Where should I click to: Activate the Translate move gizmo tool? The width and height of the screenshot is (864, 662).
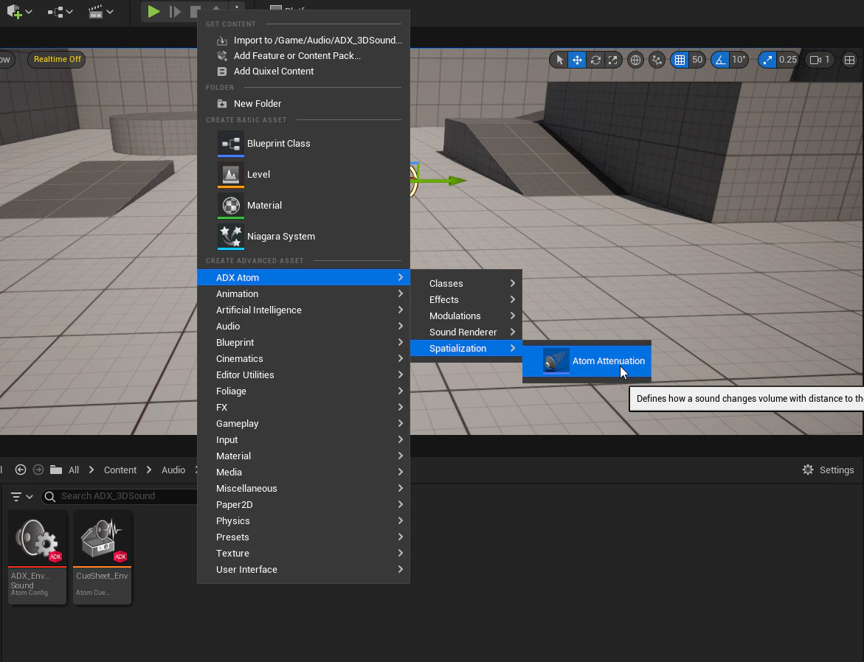pyautogui.click(x=577, y=60)
